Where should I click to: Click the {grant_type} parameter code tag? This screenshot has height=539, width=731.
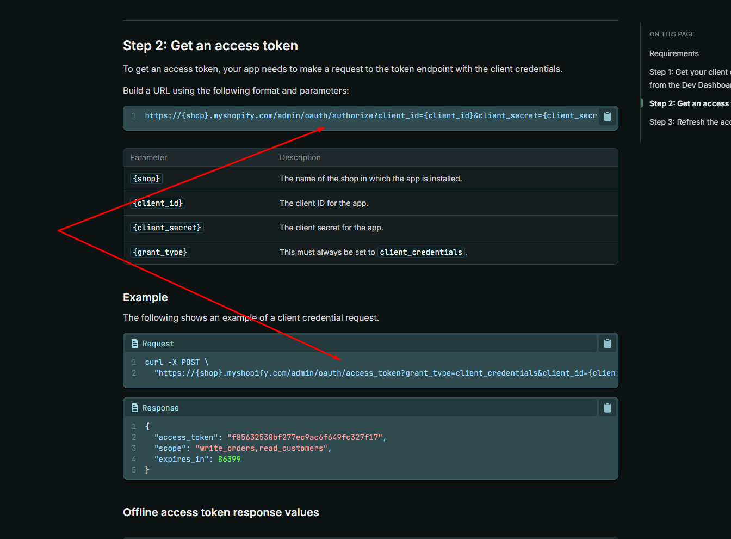pyautogui.click(x=160, y=252)
